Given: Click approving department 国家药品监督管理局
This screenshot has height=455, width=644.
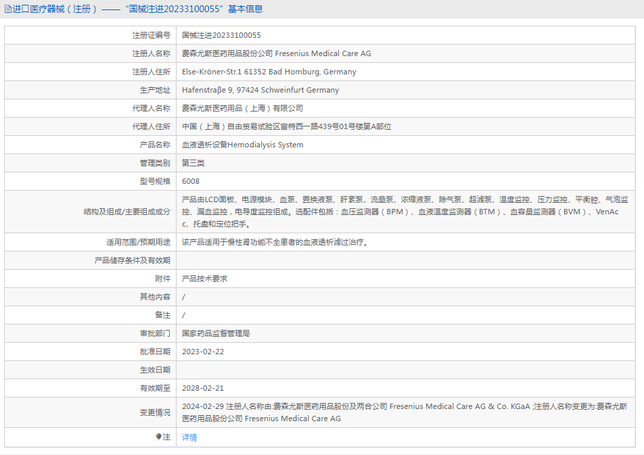Looking at the screenshot, I should coord(216,333).
